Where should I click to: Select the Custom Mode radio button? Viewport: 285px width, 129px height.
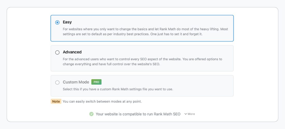point(57,83)
